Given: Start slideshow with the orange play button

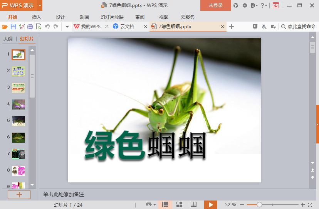Looking at the screenshot, I should coord(210,204).
